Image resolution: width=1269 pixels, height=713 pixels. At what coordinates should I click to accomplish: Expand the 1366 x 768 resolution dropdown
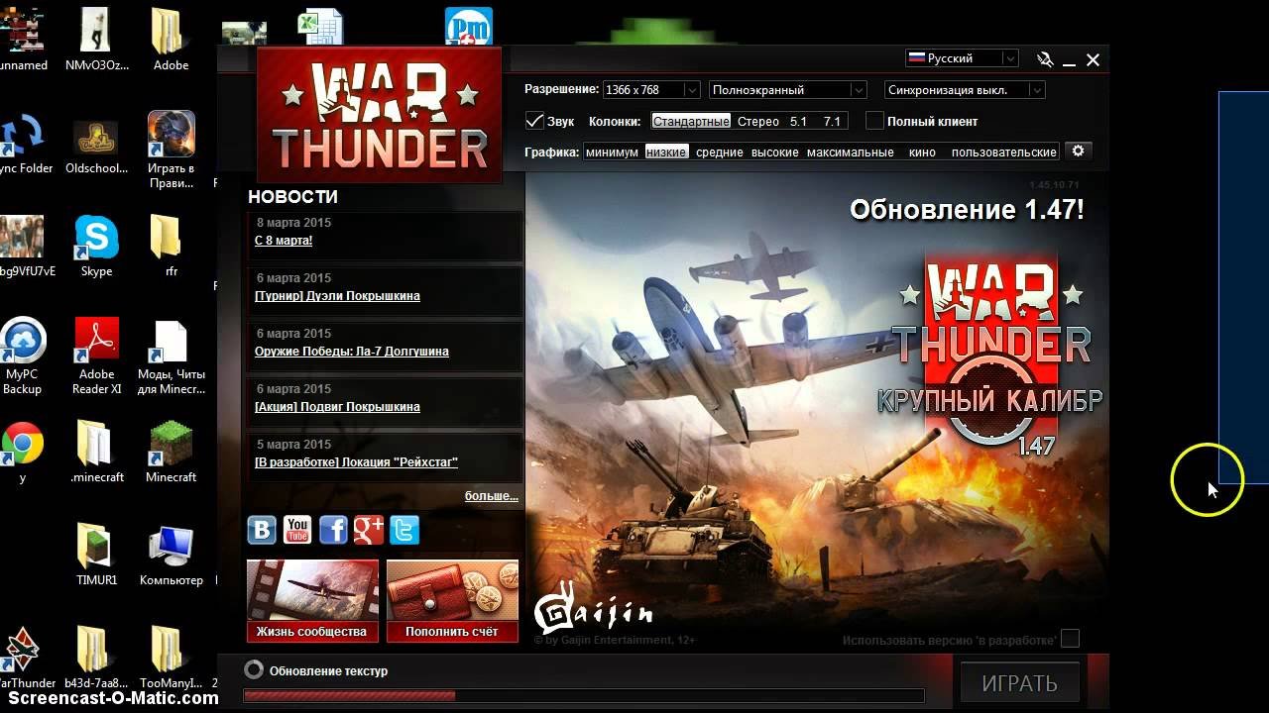click(650, 90)
